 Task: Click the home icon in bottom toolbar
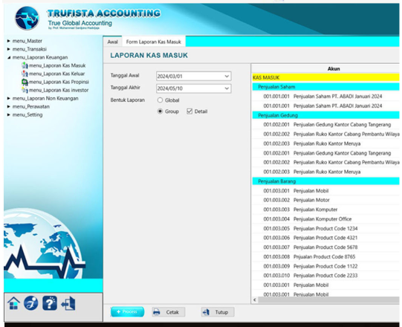[13, 303]
